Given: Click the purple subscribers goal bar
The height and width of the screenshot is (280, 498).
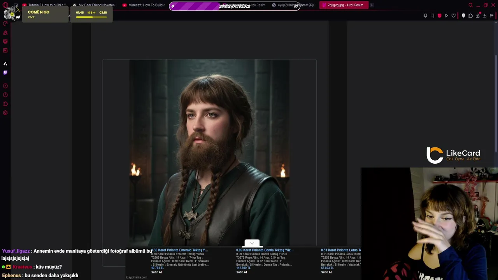Looking at the screenshot, I should coord(235,6).
